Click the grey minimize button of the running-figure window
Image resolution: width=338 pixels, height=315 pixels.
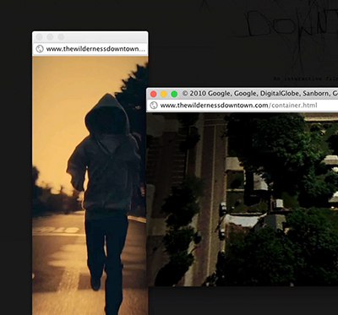[50, 37]
